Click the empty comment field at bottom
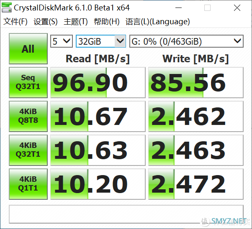The width and height of the screenshot is (252, 229). [126, 214]
